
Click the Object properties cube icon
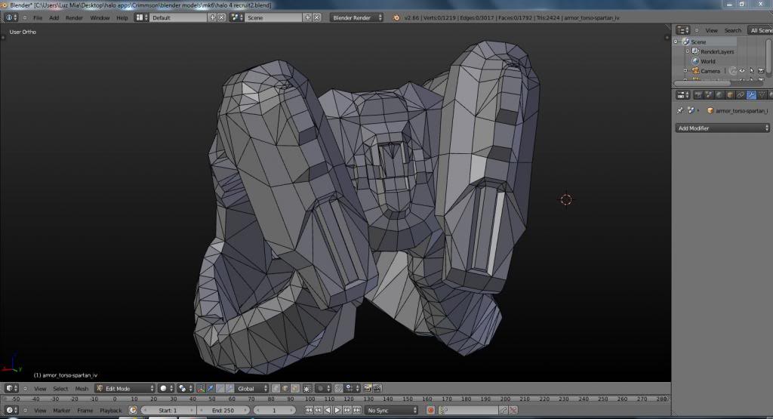pyautogui.click(x=730, y=95)
